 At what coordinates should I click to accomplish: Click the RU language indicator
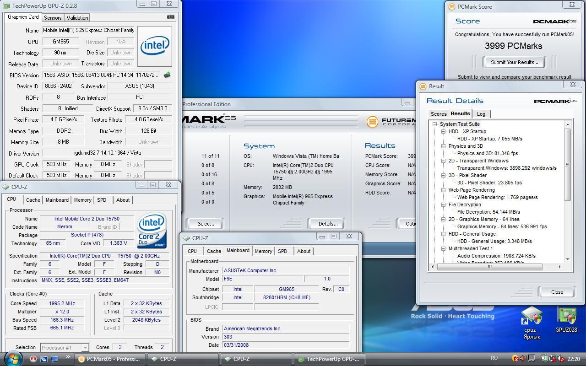pyautogui.click(x=494, y=359)
